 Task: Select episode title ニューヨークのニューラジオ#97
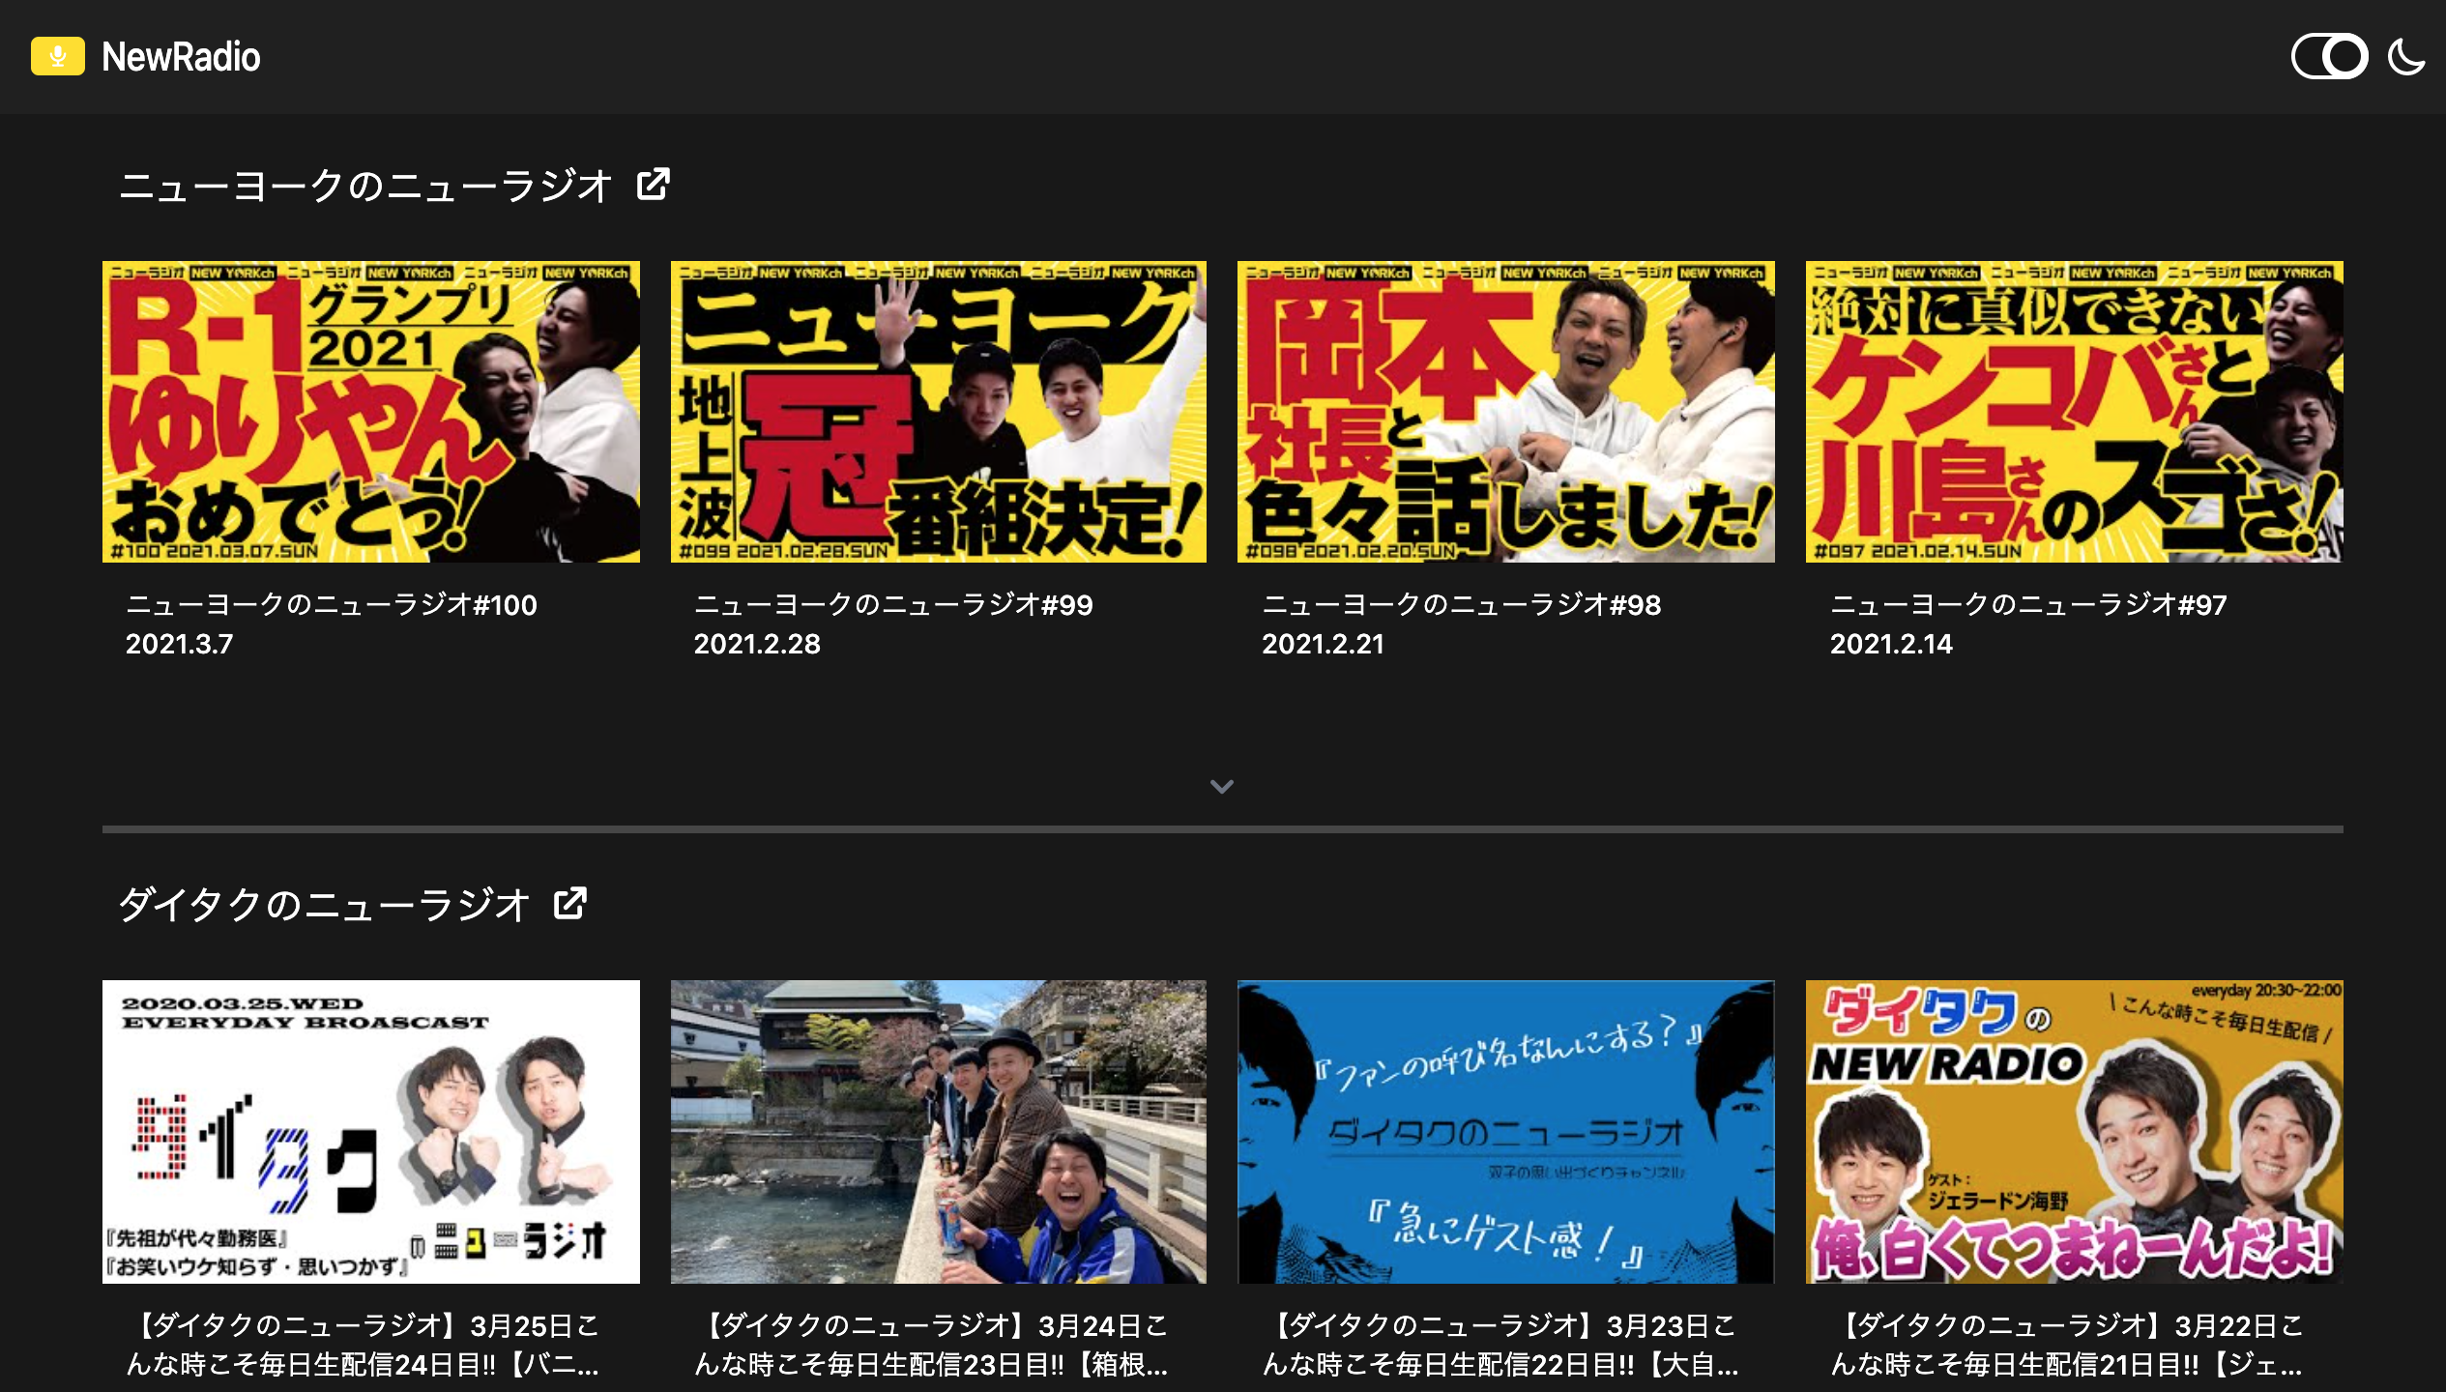pyautogui.click(x=2028, y=604)
